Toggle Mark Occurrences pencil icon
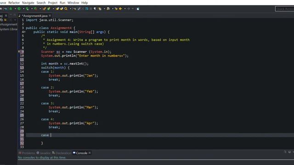The width and height of the screenshot is (294, 165). click(79, 9)
